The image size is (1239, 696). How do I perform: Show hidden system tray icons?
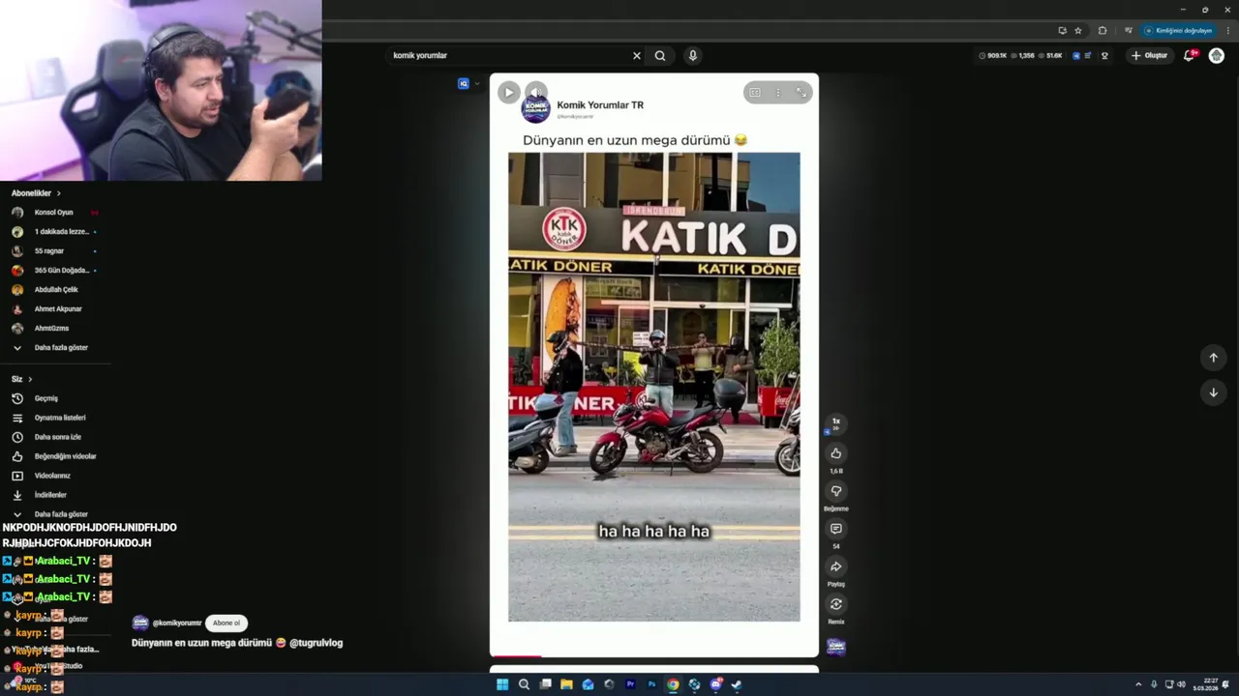[1138, 684]
